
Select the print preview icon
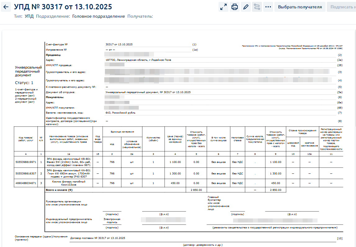(x=234, y=7)
